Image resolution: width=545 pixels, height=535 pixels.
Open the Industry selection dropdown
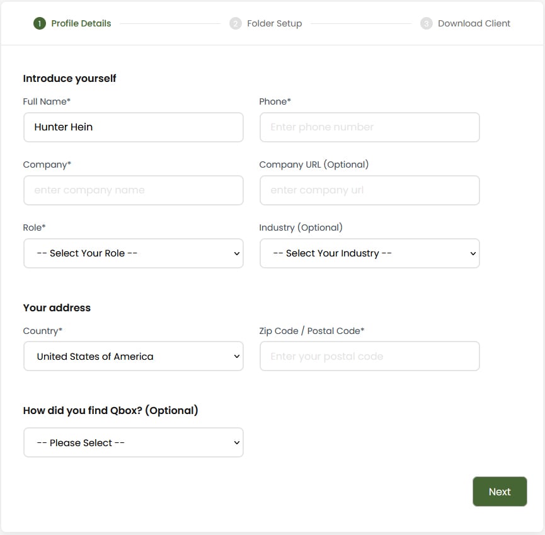[x=369, y=253]
